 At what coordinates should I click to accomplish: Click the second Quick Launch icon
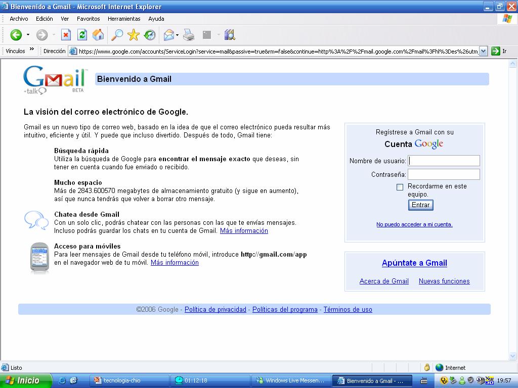point(73,380)
